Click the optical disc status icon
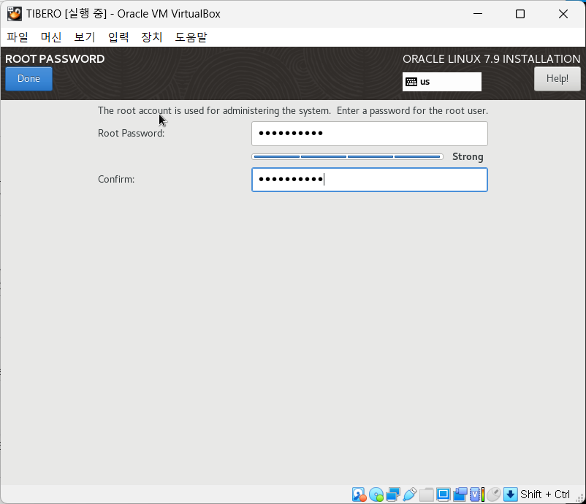This screenshot has height=504, width=586. [376, 495]
